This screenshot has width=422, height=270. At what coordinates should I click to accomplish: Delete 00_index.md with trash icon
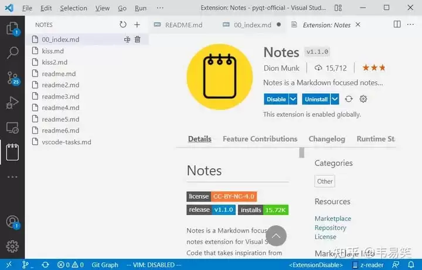pos(138,40)
